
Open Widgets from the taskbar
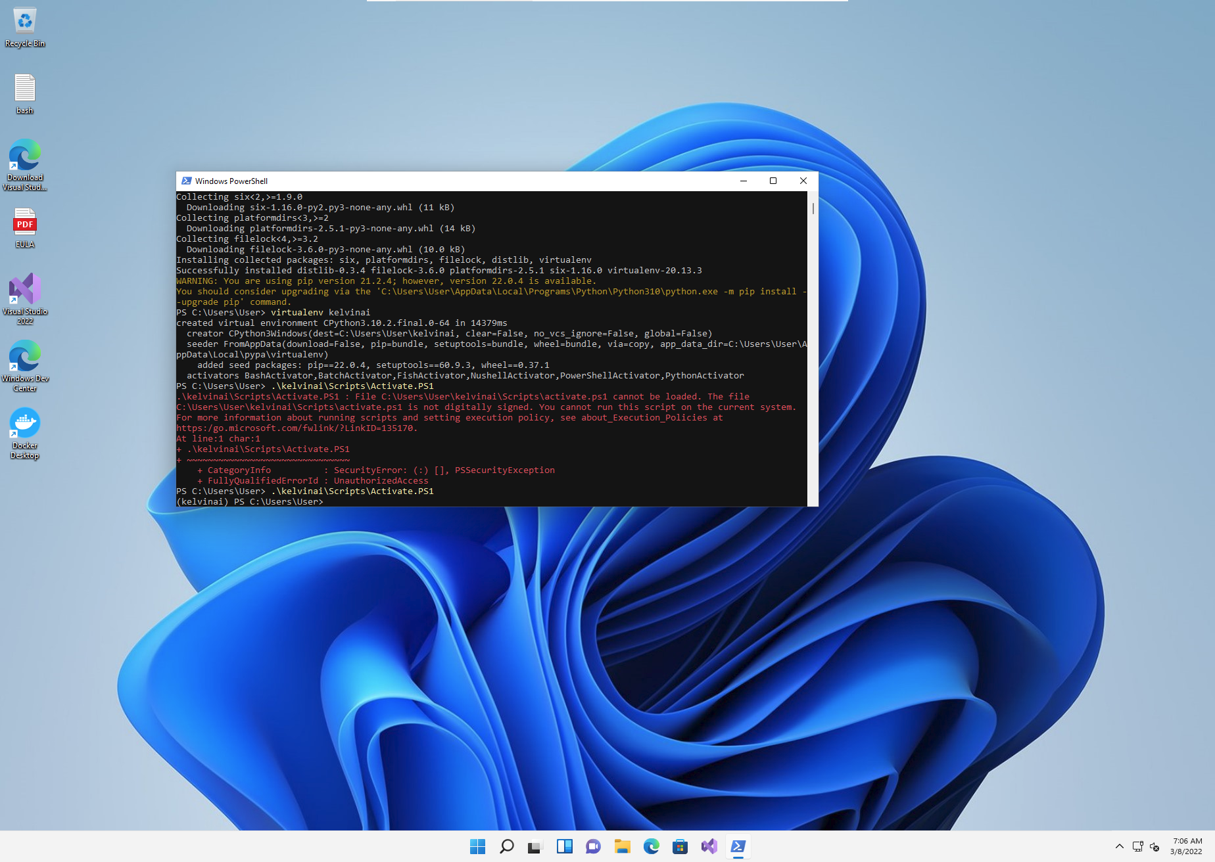pyautogui.click(x=564, y=847)
